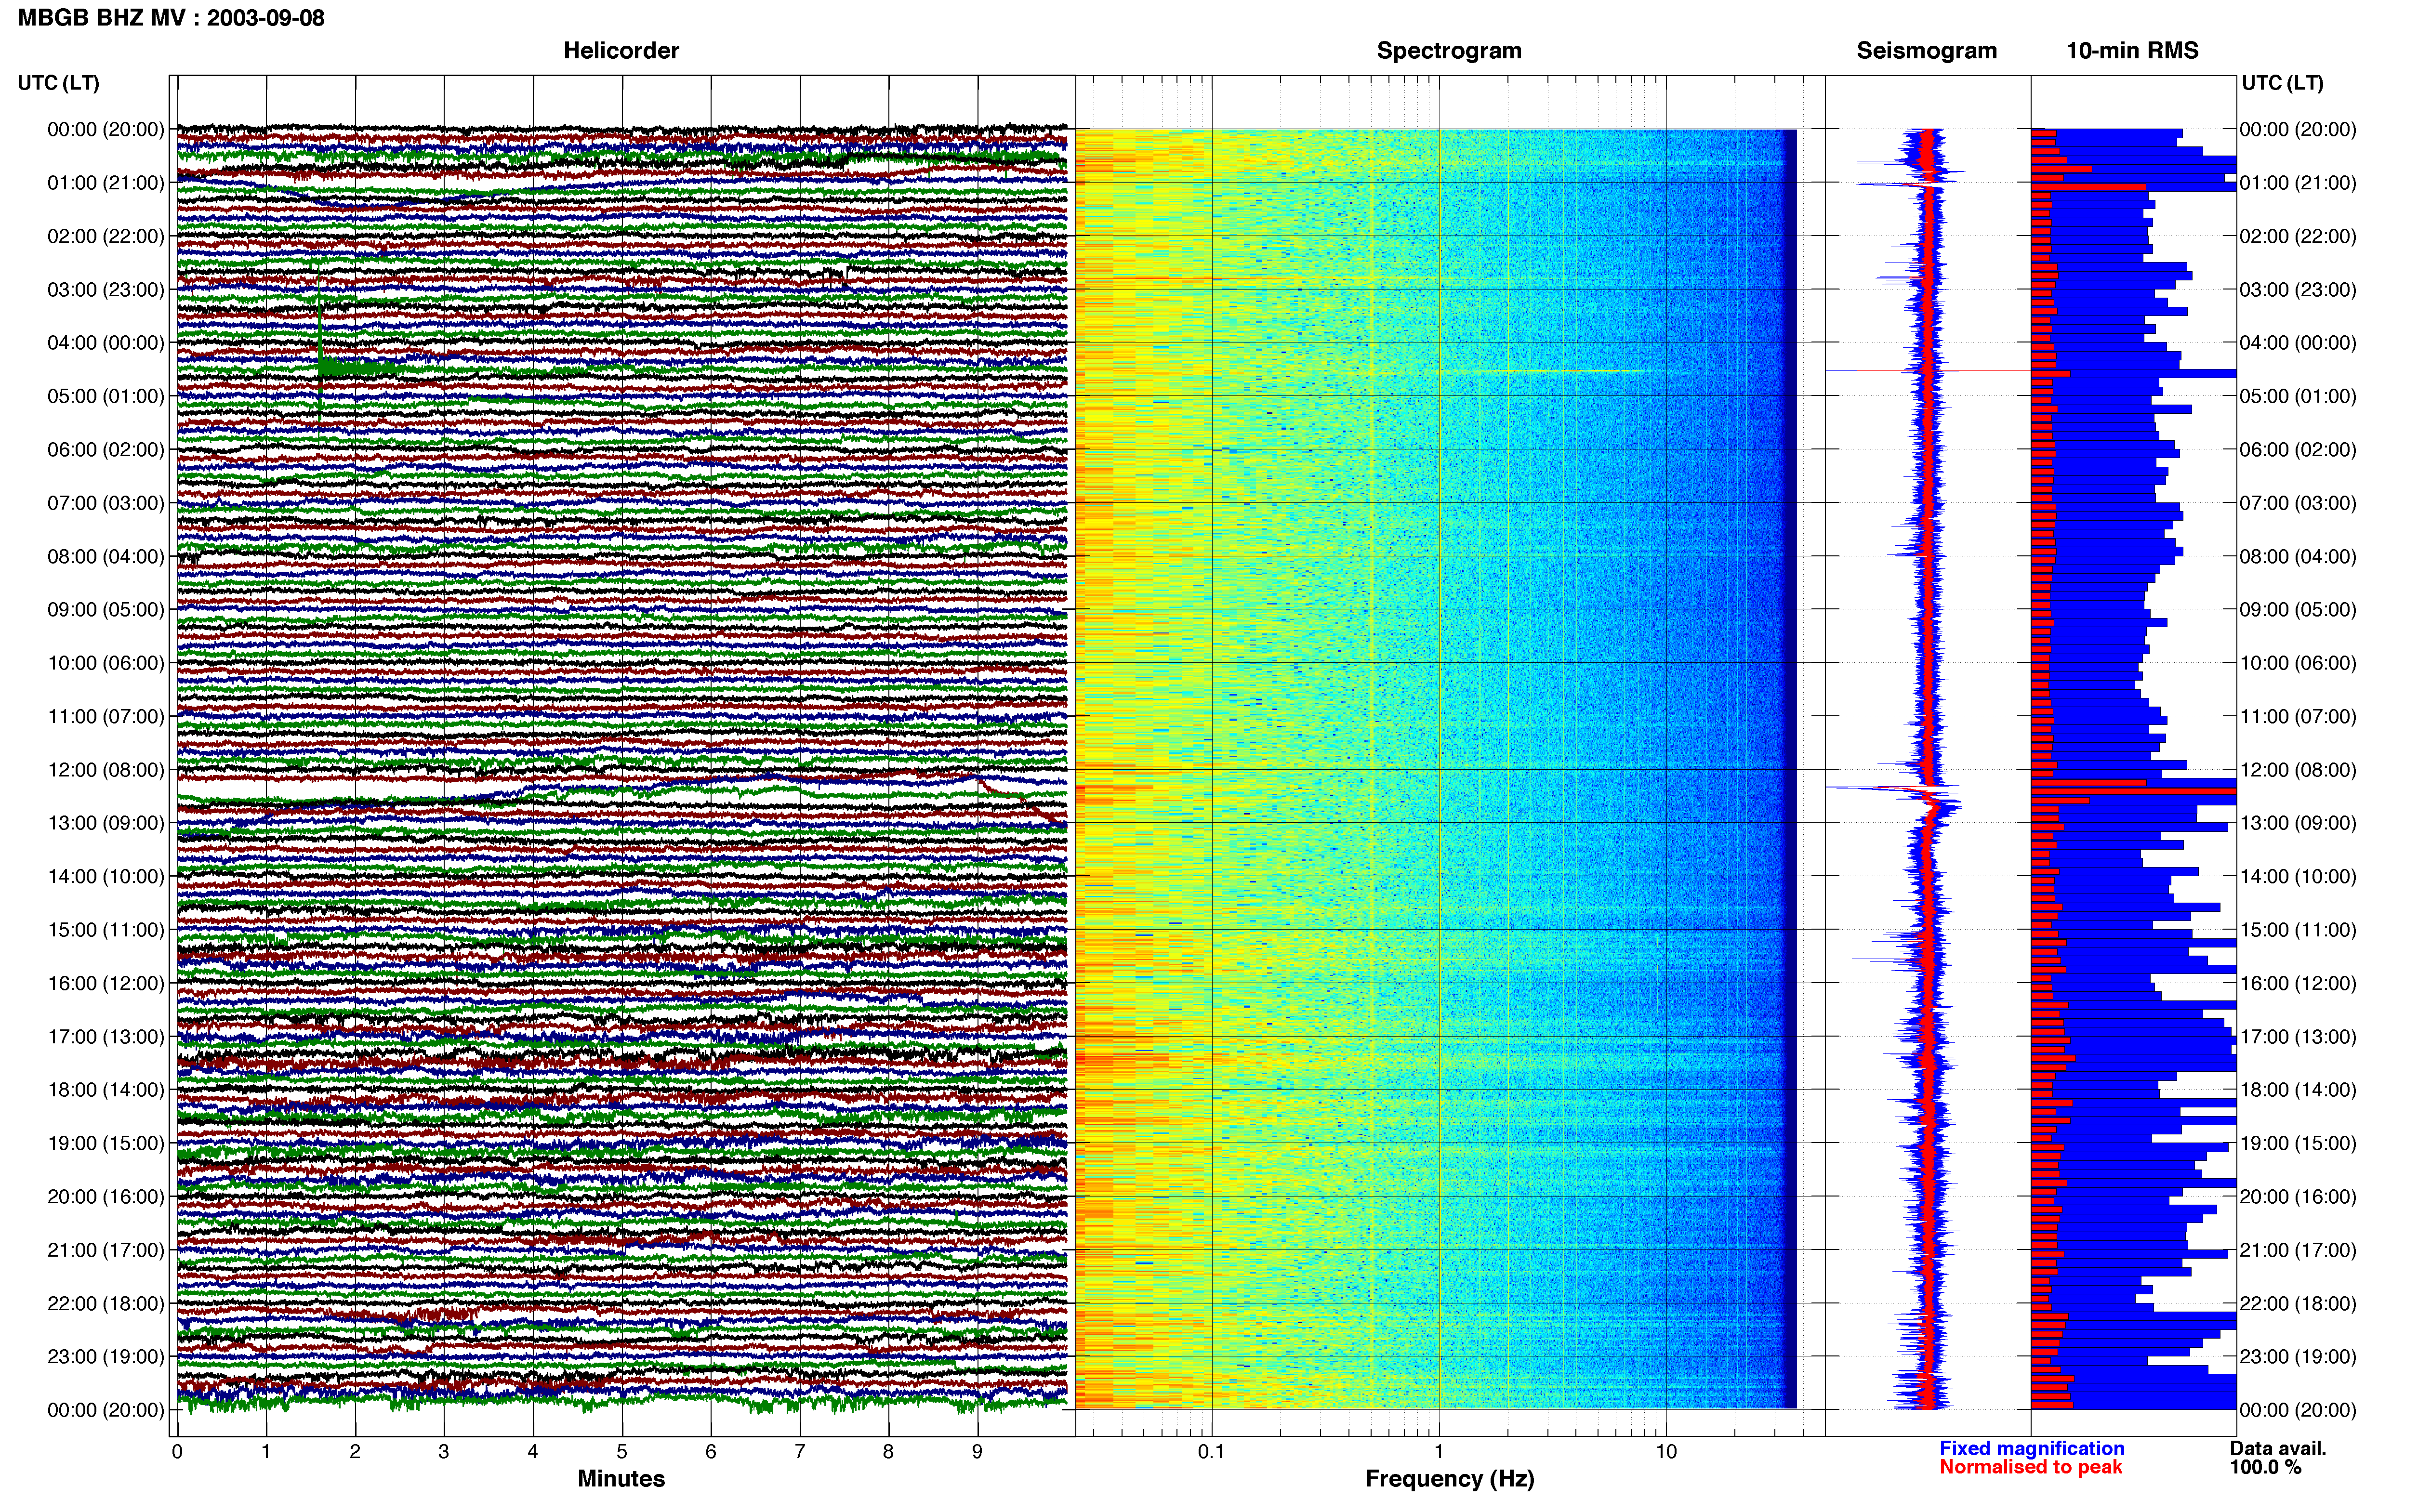Click the 'Fixed magnification' legend text
The width and height of the screenshot is (2418, 1512).
coord(2032,1449)
